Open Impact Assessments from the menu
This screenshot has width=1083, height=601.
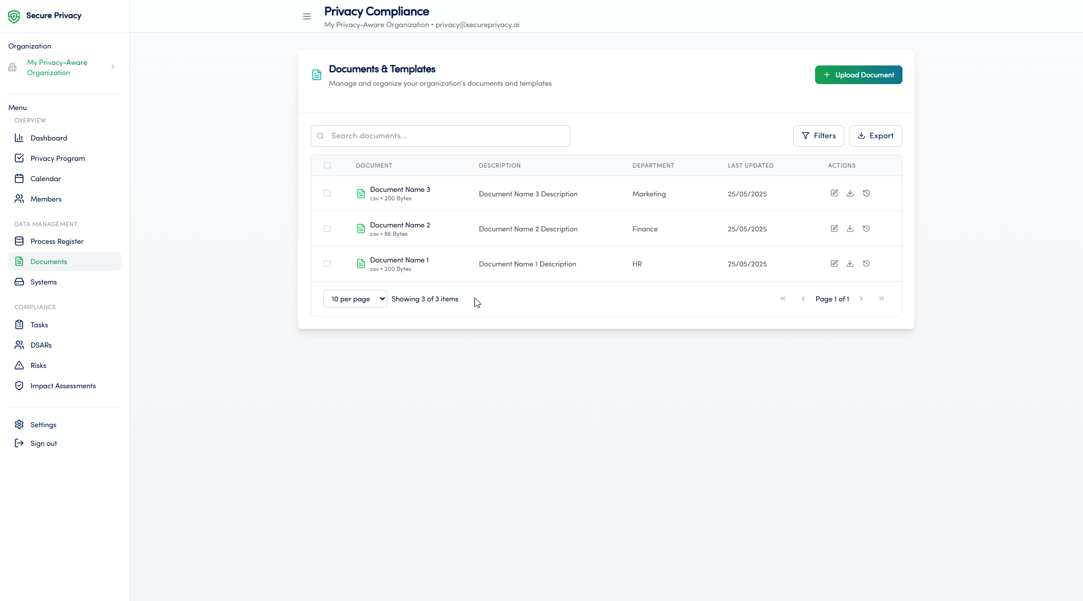tap(63, 385)
